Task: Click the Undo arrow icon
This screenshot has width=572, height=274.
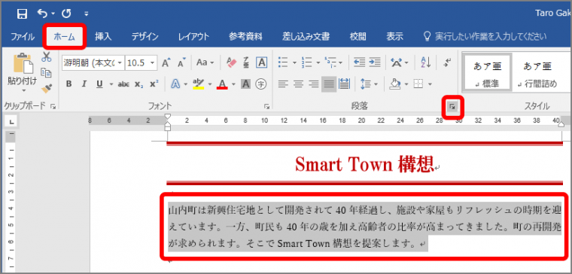Action: click(43, 14)
